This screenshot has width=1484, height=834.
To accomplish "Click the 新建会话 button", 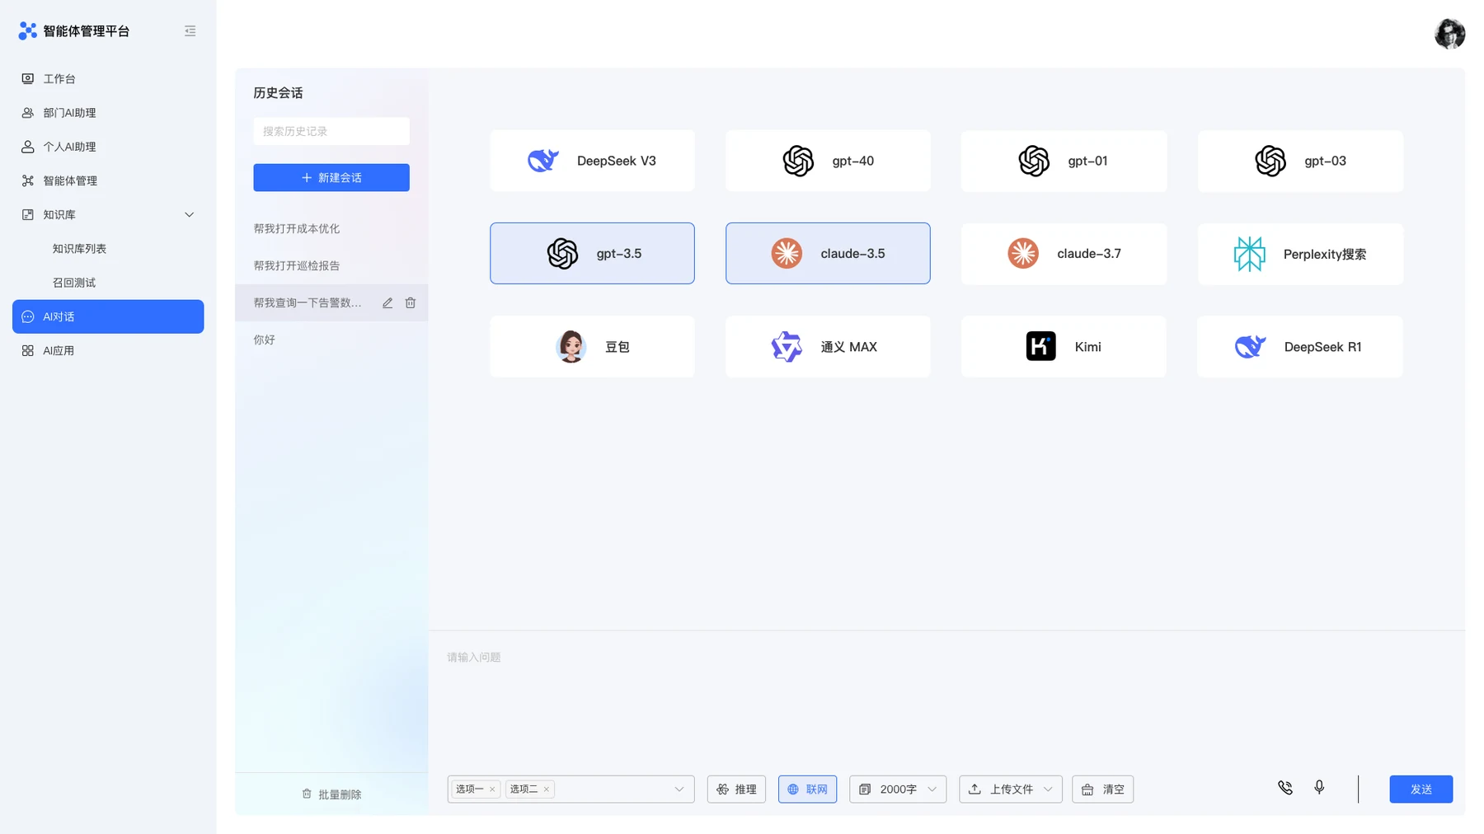I will tap(331, 177).
